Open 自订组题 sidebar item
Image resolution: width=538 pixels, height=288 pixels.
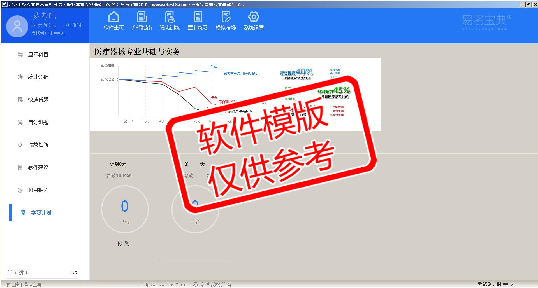(x=38, y=122)
